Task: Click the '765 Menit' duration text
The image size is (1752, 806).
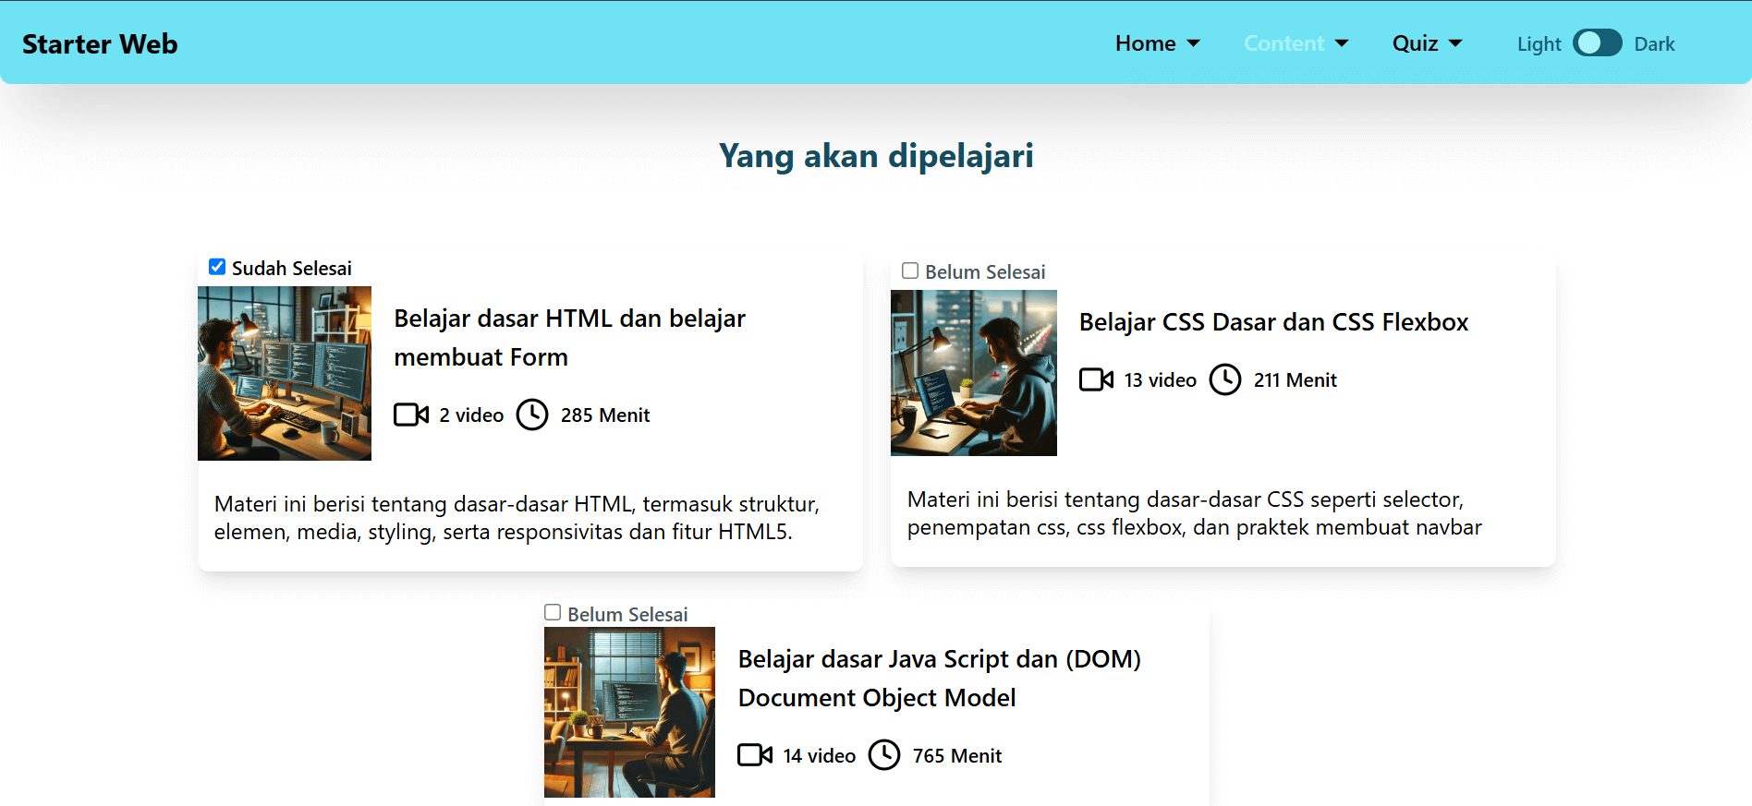Action: 957,756
